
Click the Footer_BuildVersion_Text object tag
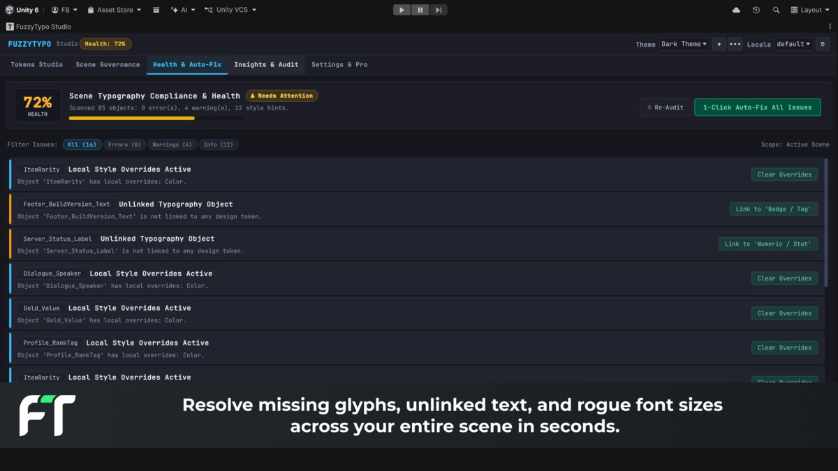66,204
